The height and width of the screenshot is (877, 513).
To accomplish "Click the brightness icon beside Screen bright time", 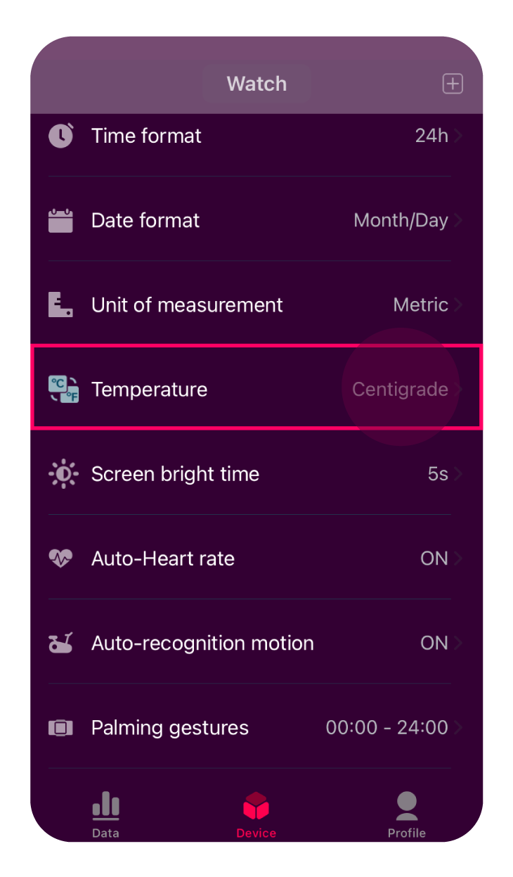I will tap(62, 473).
